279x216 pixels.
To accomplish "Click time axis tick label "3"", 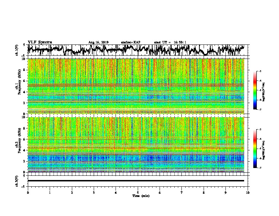I will click(94, 193).
